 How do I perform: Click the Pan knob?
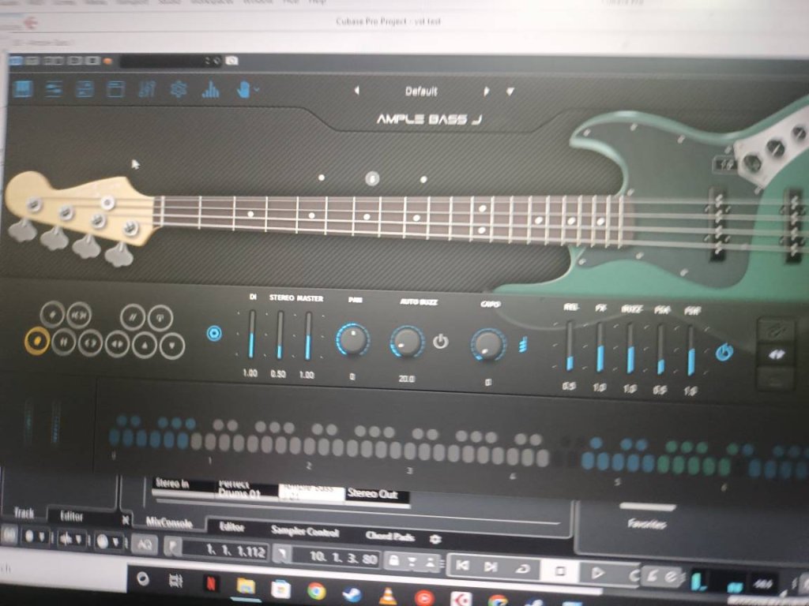click(353, 340)
